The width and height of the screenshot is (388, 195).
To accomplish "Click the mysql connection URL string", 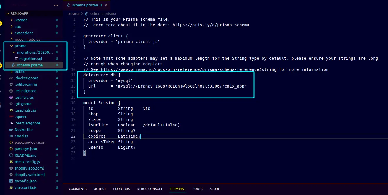I will (x=181, y=86).
